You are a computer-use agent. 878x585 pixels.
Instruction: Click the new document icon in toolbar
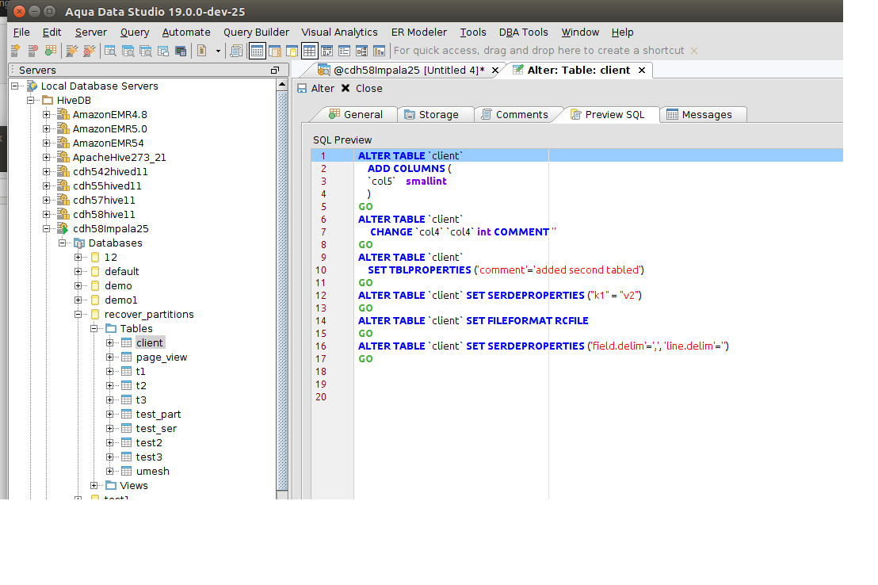pyautogui.click(x=201, y=51)
